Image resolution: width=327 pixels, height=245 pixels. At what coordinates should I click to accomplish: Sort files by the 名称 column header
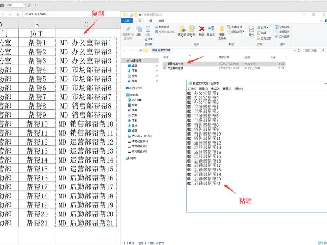166,57
